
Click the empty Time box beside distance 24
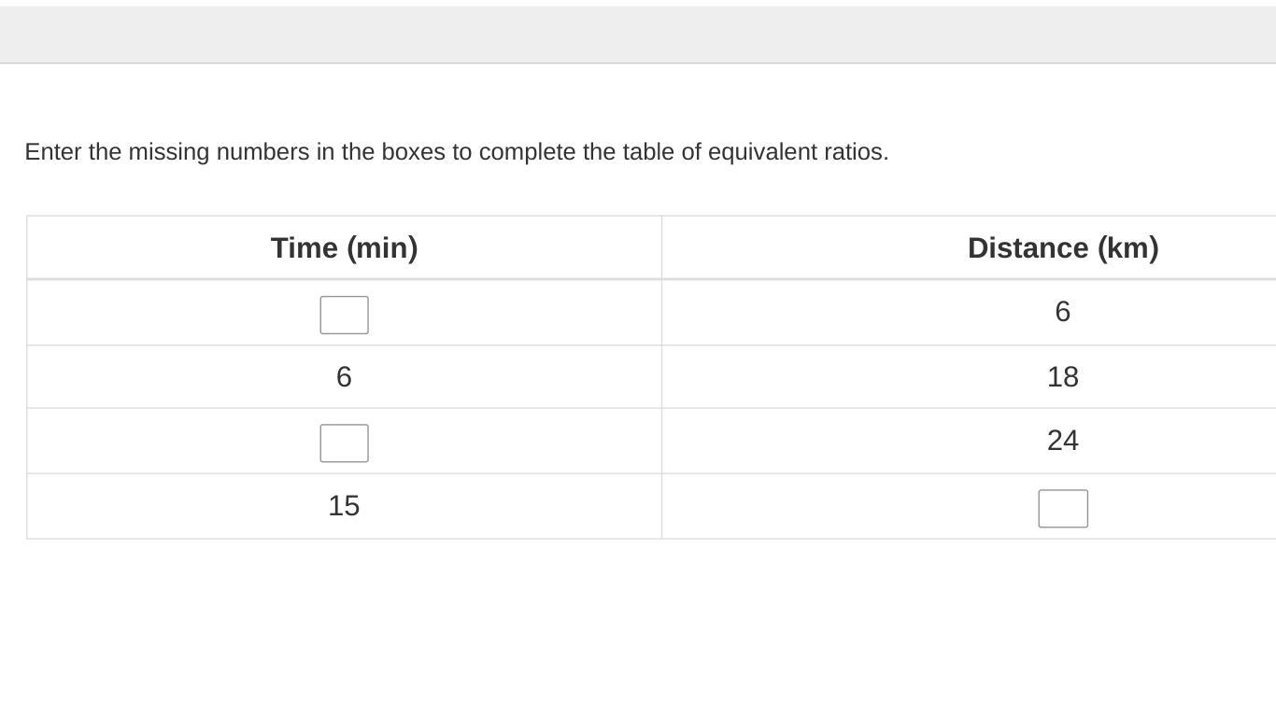click(x=344, y=443)
